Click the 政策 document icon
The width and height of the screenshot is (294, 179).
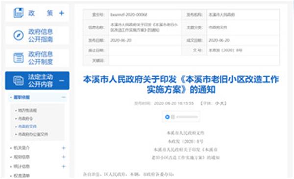coord(18,13)
